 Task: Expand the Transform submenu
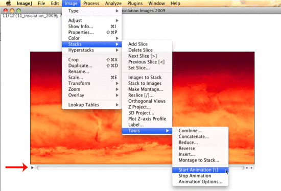tap(92, 83)
